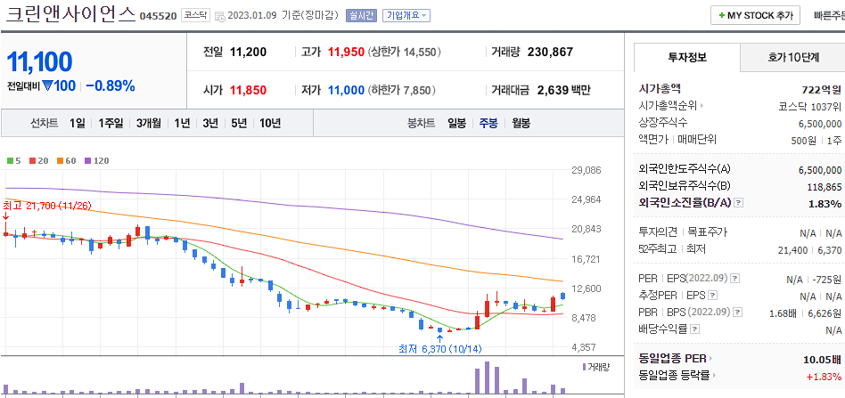The height and width of the screenshot is (398, 845).
Task: Click the 거래량 volume legend
Action: pyautogui.click(x=595, y=367)
